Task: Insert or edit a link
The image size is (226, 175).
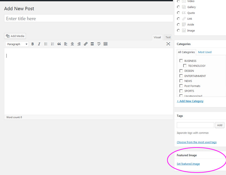Action: point(86,44)
